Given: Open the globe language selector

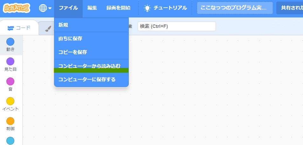Looking at the screenshot, I should click(x=45, y=8).
